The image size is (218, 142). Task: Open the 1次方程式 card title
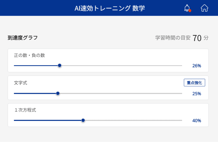click(25, 110)
